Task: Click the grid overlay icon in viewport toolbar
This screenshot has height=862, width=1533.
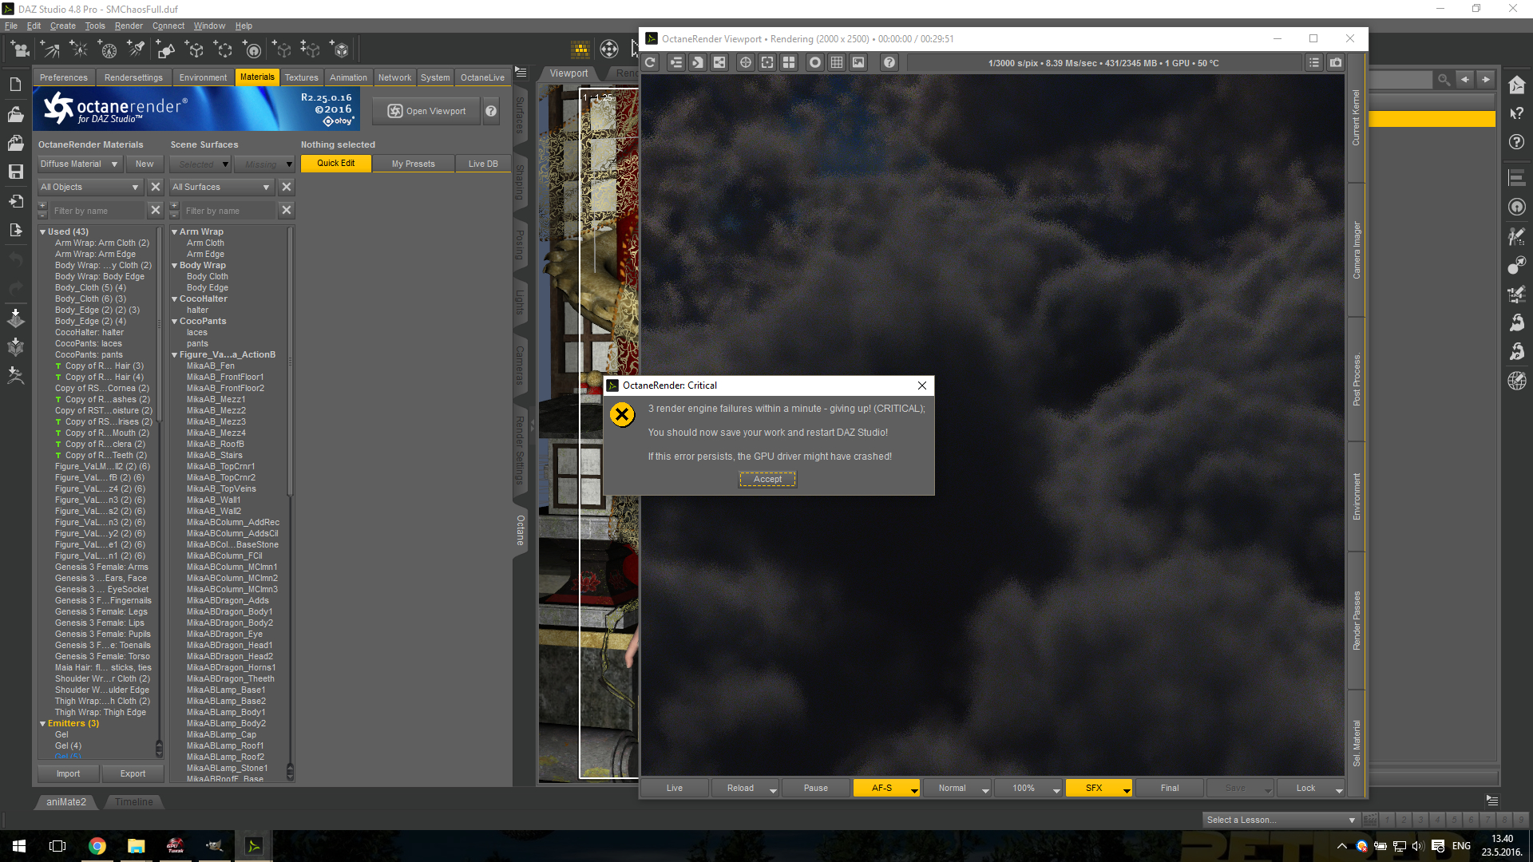Action: [x=836, y=63]
